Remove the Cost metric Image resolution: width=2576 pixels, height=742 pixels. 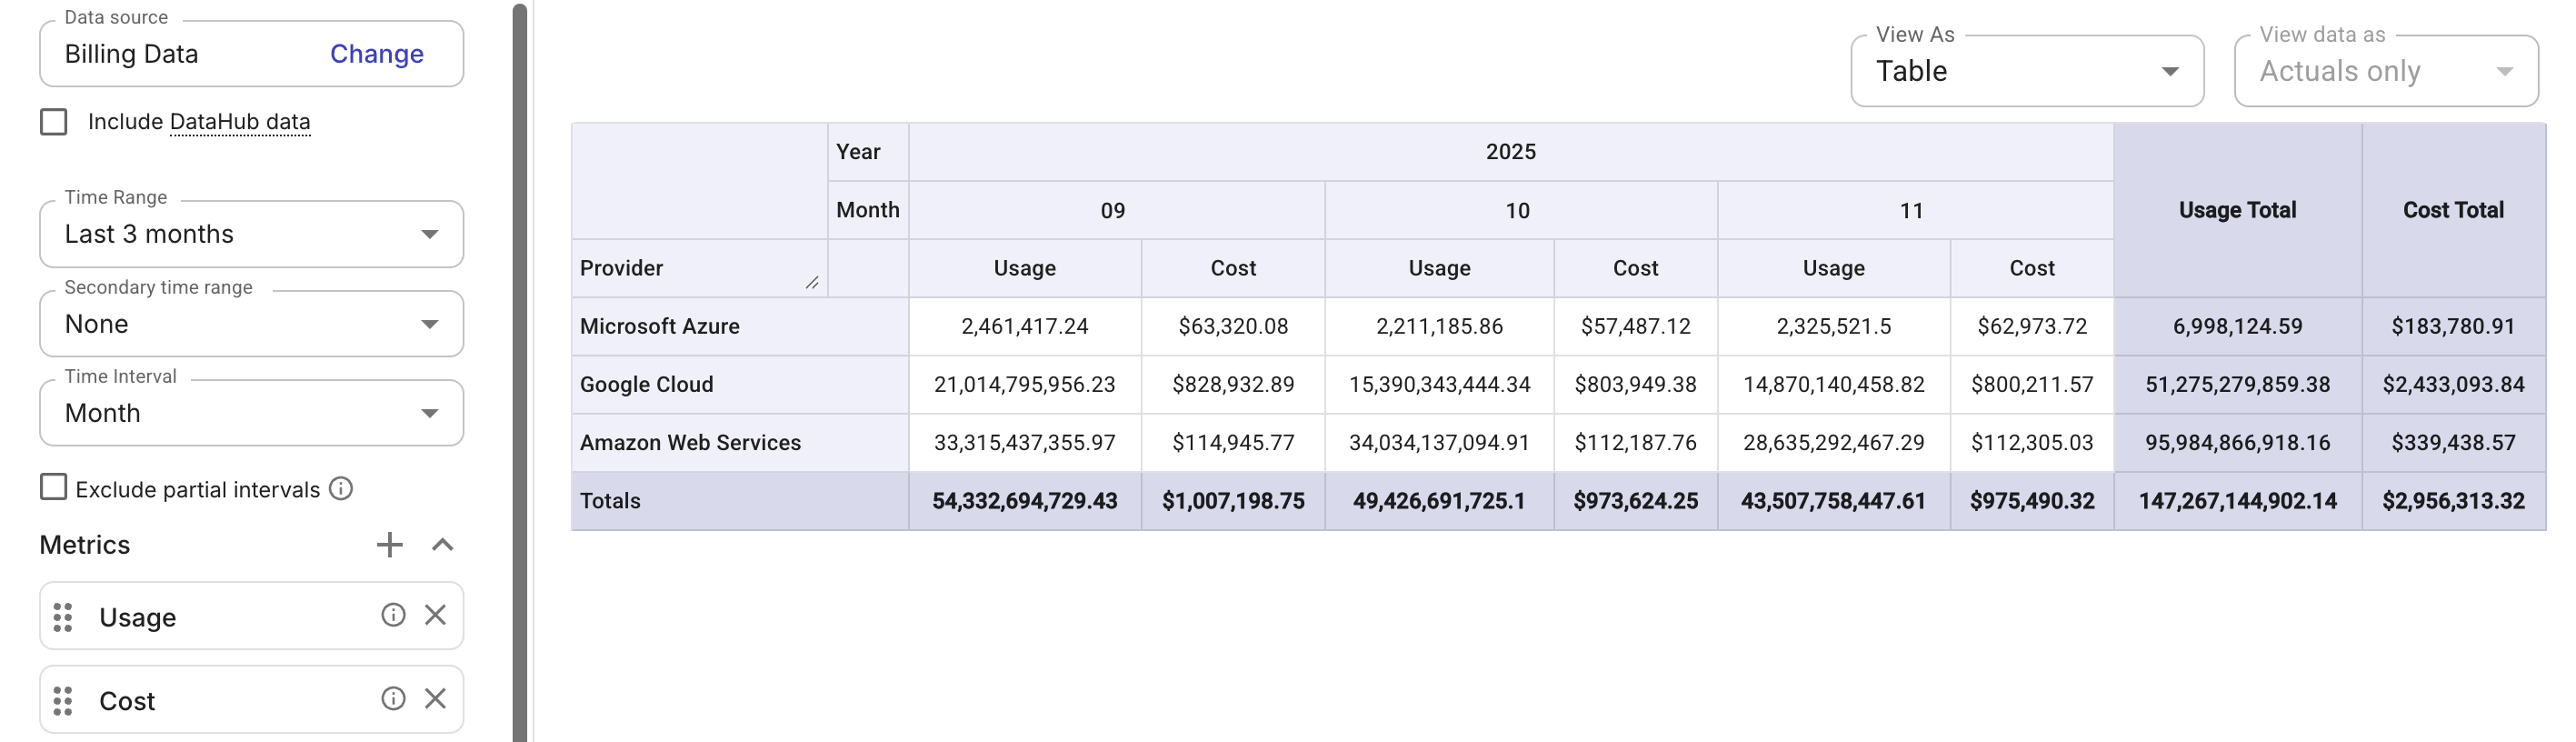tap(435, 699)
